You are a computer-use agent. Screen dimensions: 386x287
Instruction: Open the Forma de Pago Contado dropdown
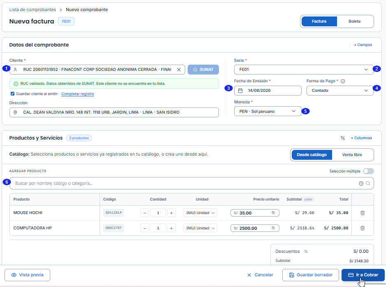340,91
